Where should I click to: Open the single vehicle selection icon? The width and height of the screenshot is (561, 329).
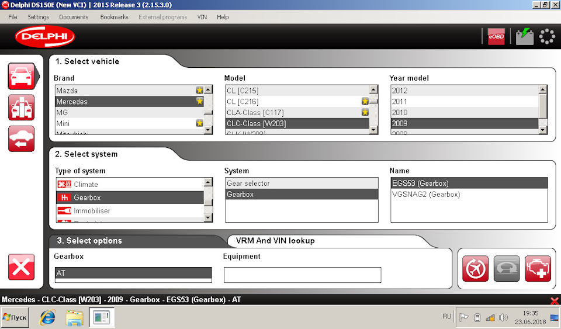click(x=22, y=76)
